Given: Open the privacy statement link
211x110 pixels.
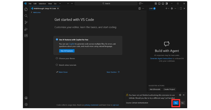Looking at the screenshot, I should click(92, 105).
